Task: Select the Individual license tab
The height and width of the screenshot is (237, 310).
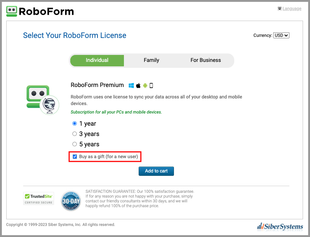Action: click(x=97, y=60)
